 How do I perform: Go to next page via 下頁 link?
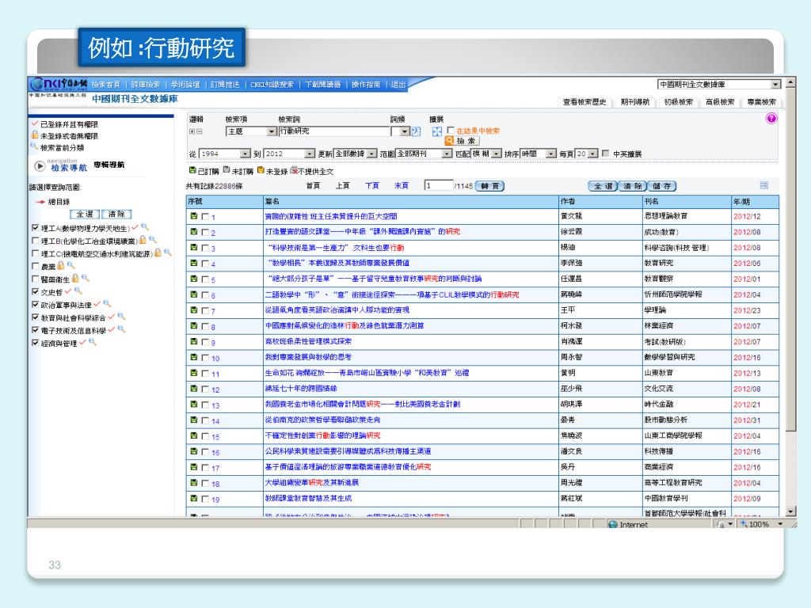371,185
